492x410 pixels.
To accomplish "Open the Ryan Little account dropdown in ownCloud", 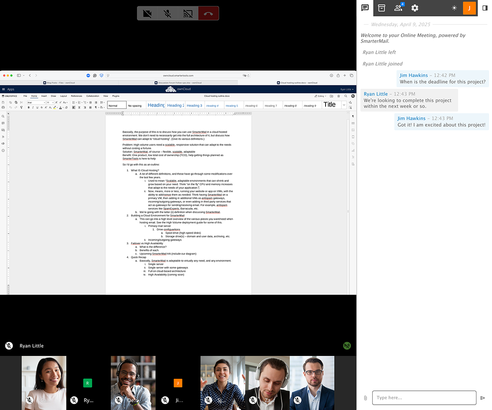I will 347,89.
